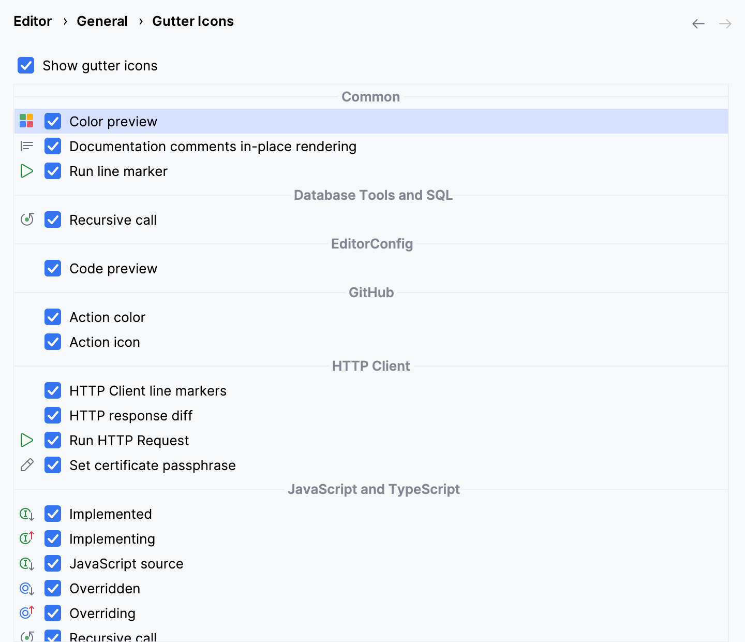
Task: Disable the Show gutter icons checkbox
Action: pyautogui.click(x=26, y=65)
